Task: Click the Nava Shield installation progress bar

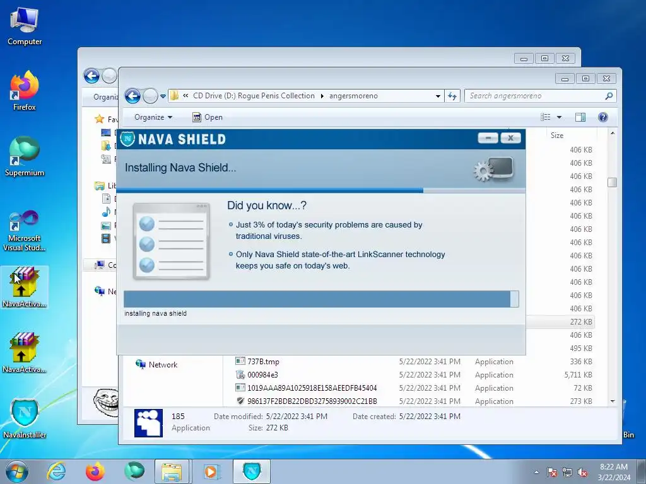Action: click(x=321, y=299)
